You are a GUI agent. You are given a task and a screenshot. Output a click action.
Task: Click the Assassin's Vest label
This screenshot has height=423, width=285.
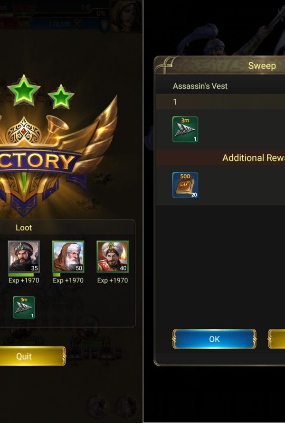[x=200, y=86]
